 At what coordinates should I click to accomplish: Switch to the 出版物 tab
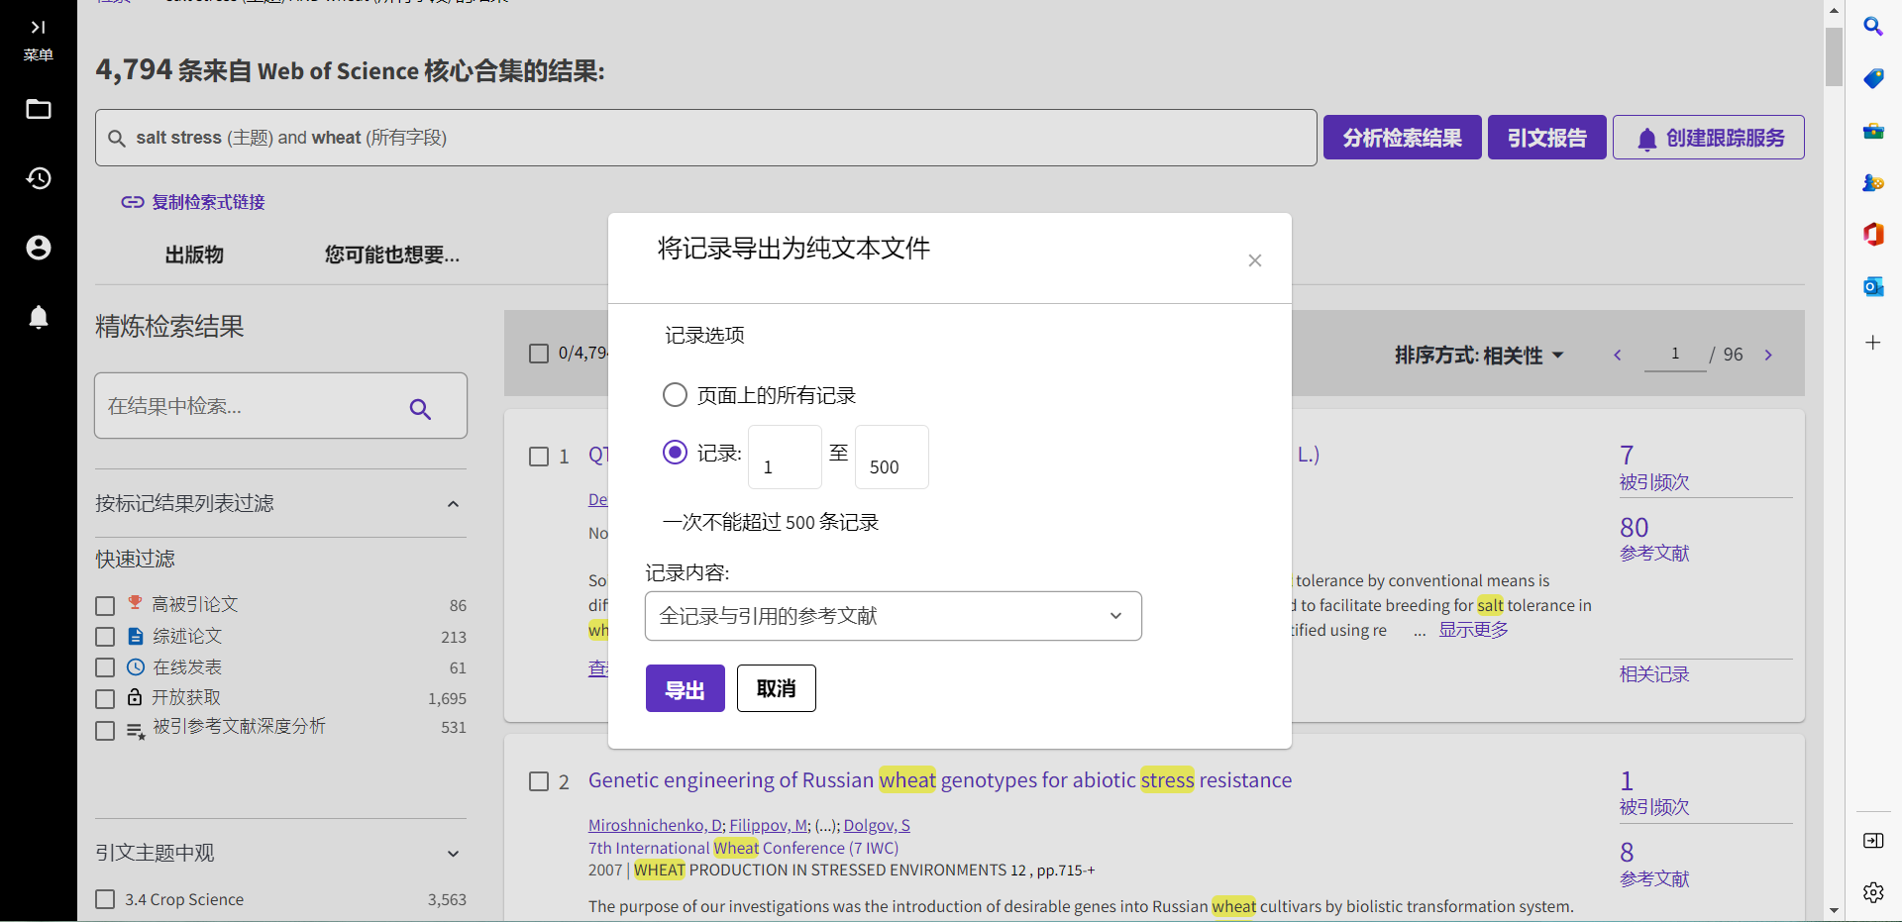pos(193,255)
